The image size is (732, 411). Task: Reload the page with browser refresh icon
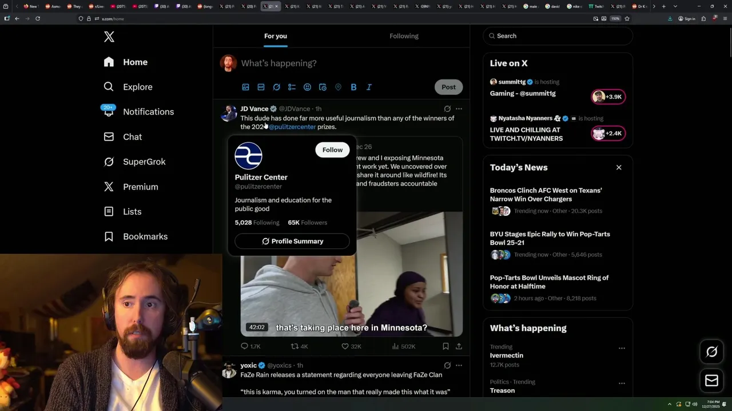click(38, 19)
